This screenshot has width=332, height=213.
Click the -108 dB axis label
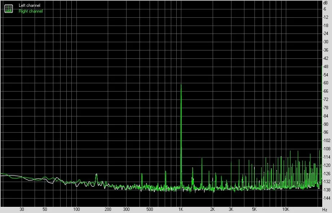pos(326,149)
